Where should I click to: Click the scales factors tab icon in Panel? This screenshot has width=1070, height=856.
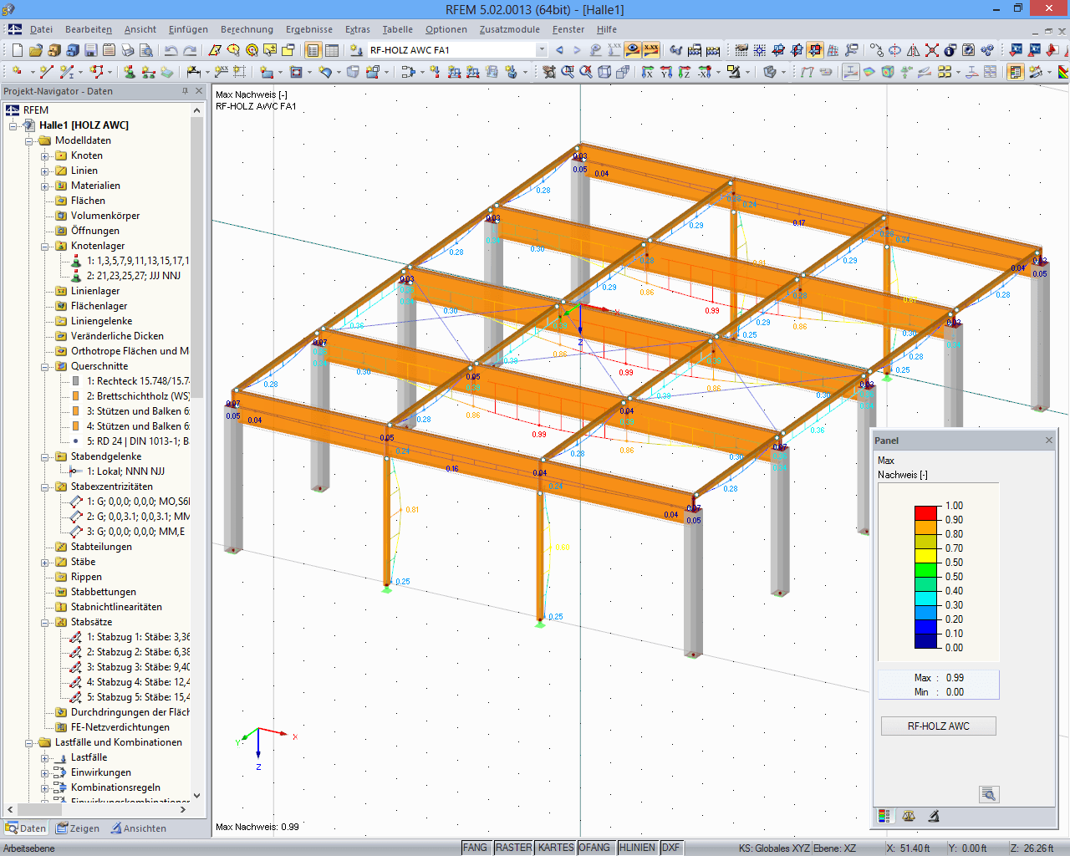909,816
